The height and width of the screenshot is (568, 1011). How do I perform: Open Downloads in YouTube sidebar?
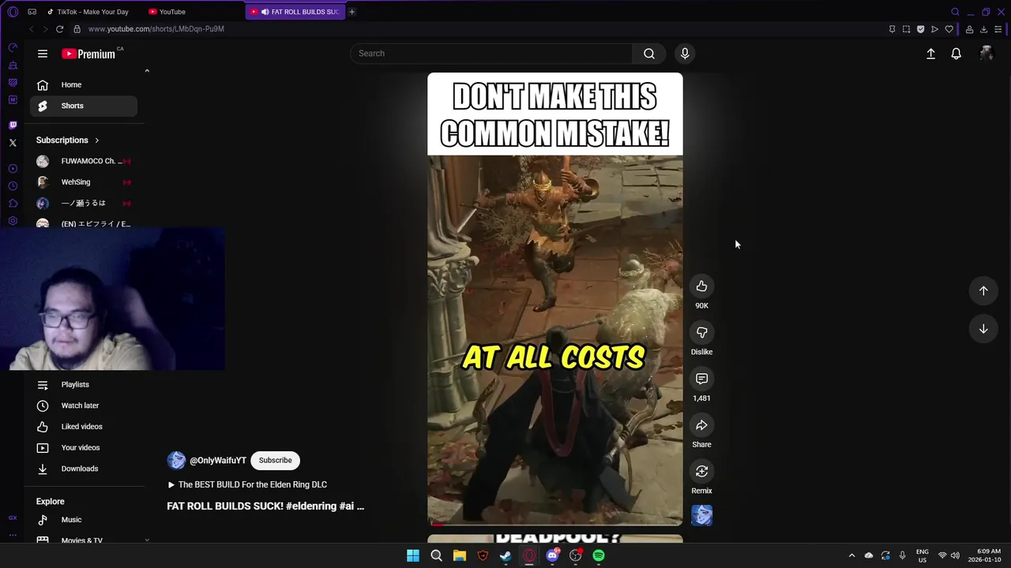[84, 469]
